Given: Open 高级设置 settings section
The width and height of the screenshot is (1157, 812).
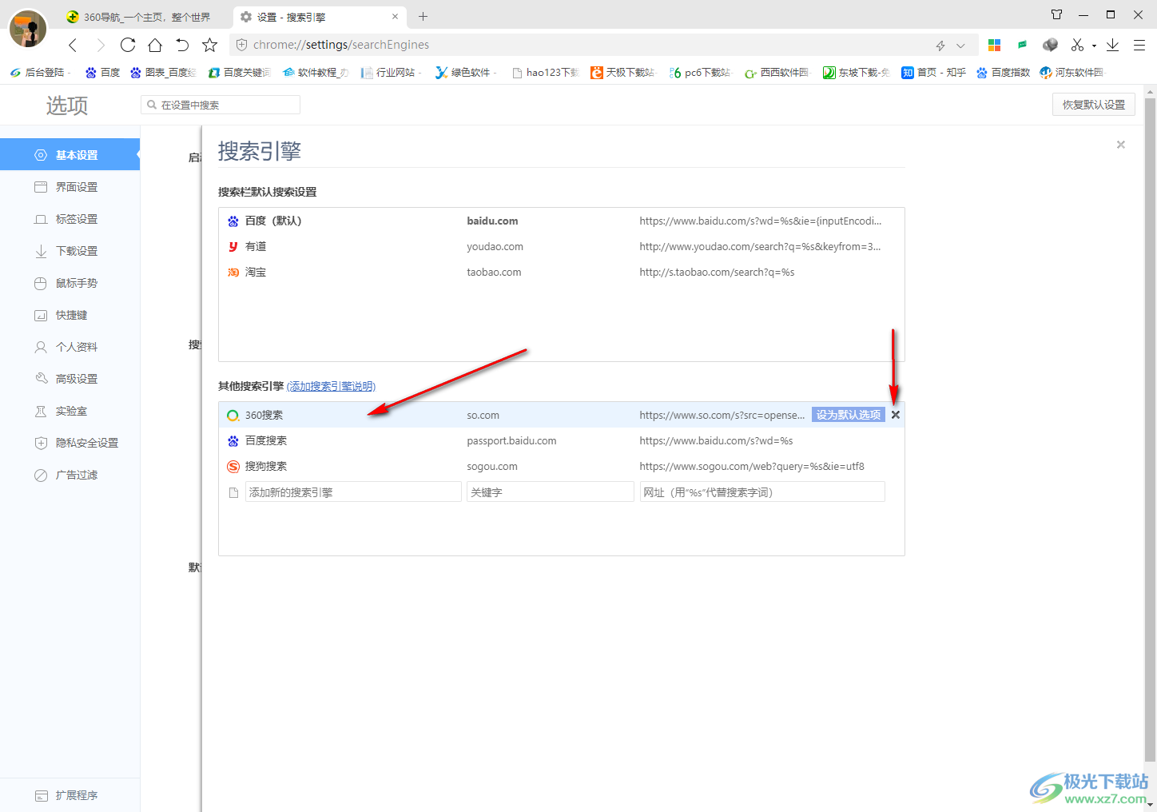Looking at the screenshot, I should pos(70,379).
